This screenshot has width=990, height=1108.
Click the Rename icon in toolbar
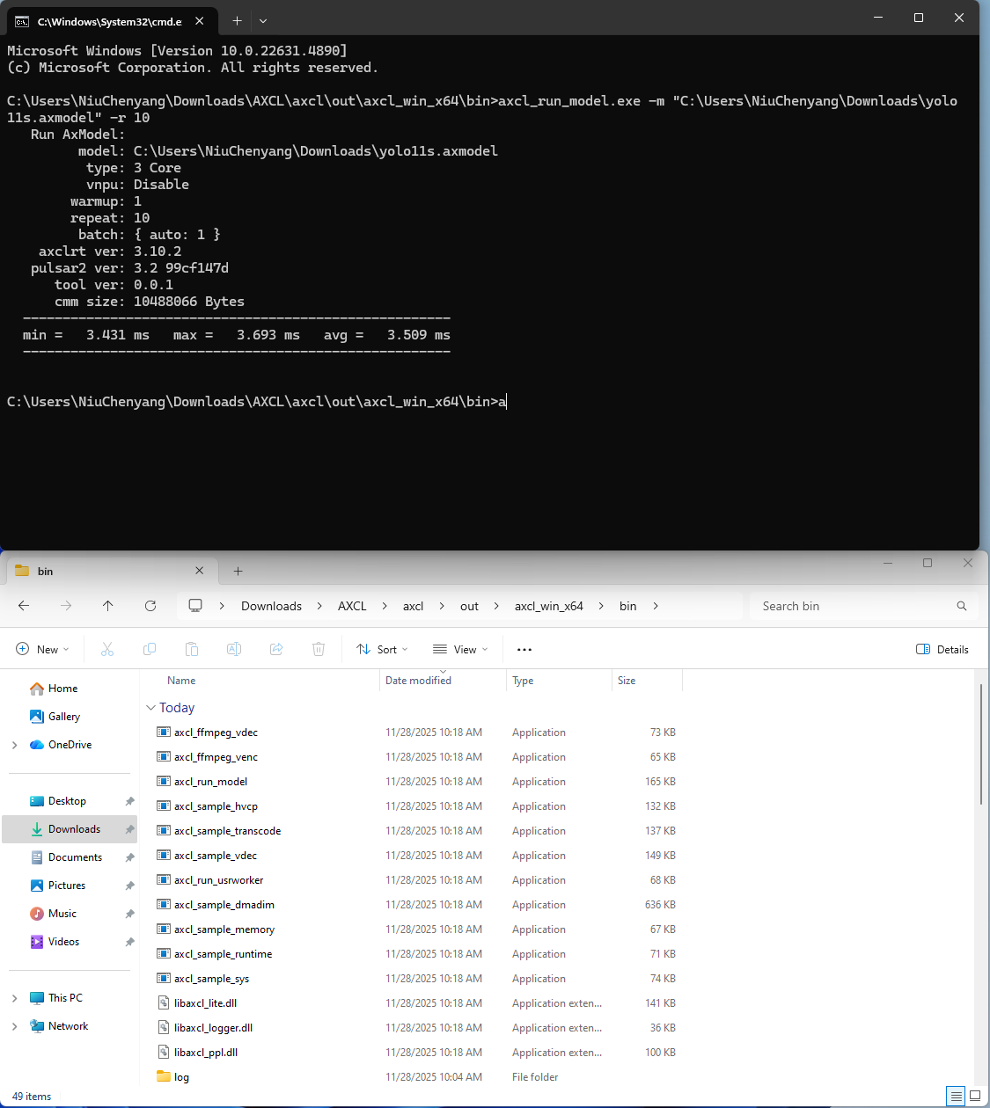click(x=234, y=650)
